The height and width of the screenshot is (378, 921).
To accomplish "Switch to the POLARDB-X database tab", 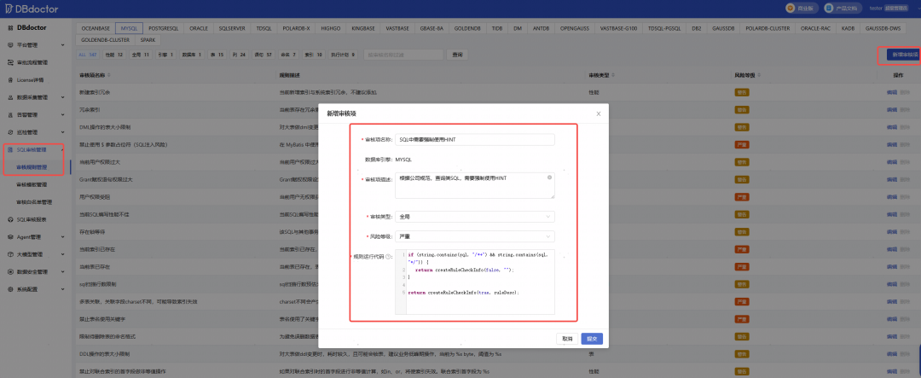I will 297,27.
